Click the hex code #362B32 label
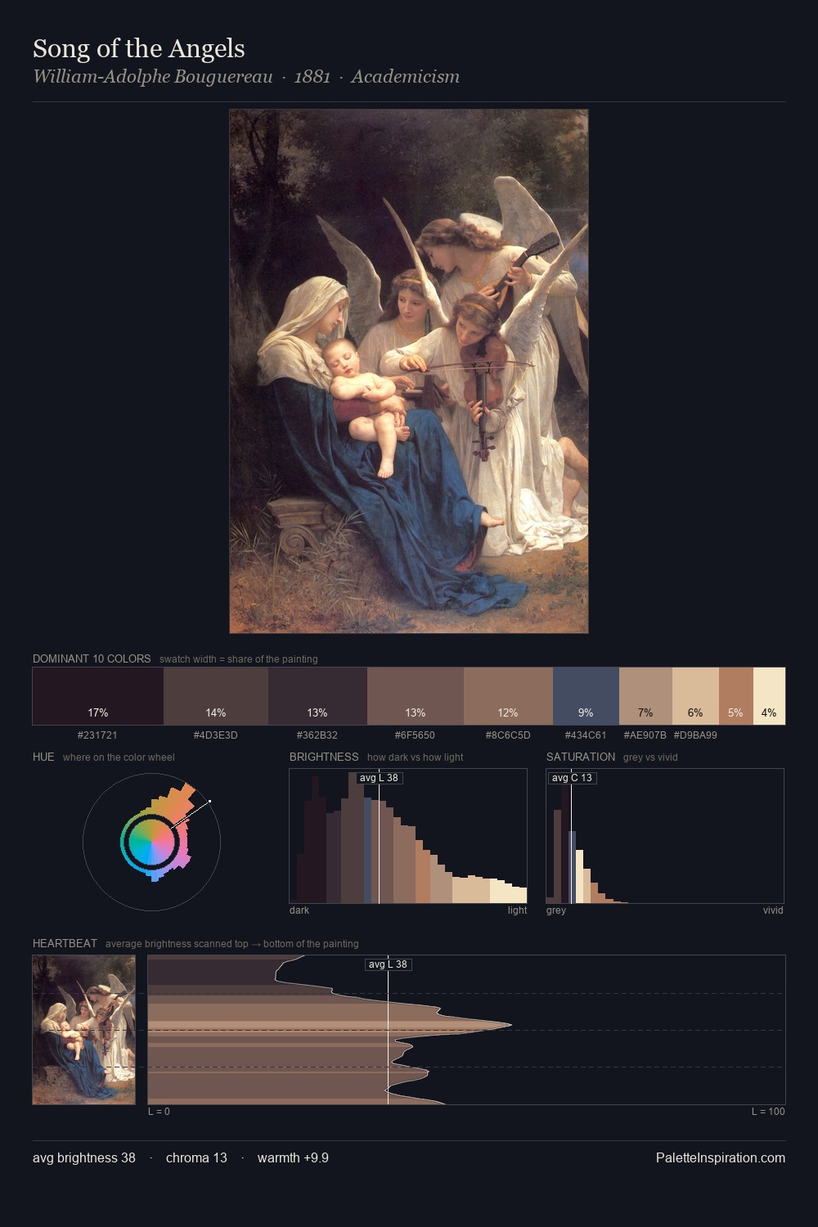 pyautogui.click(x=317, y=735)
